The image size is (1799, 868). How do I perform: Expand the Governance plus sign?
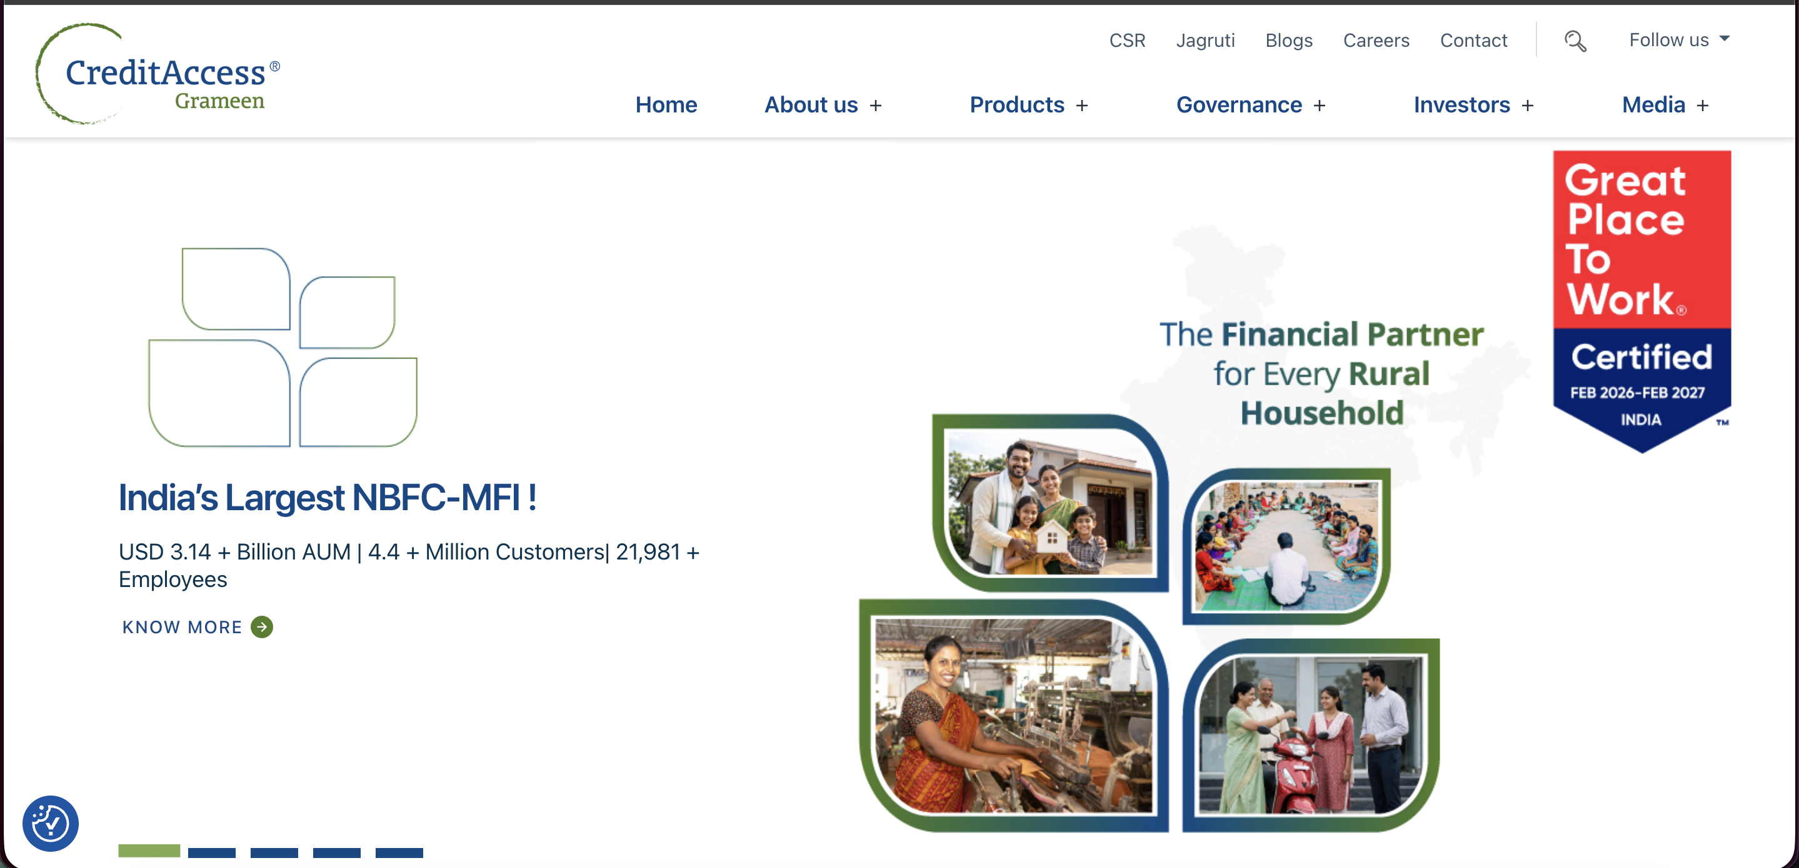click(x=1319, y=106)
